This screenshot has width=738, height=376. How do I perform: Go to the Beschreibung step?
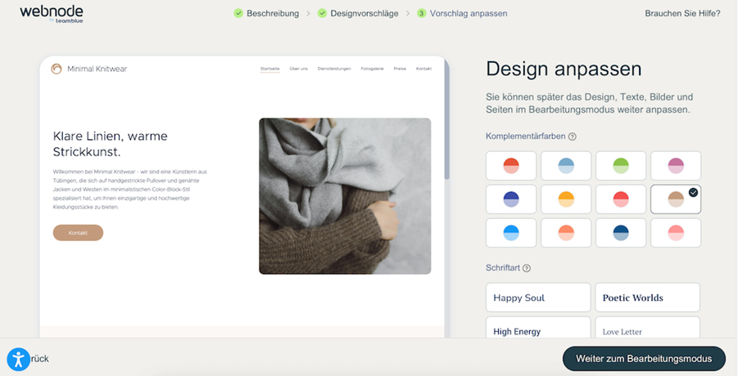point(273,14)
